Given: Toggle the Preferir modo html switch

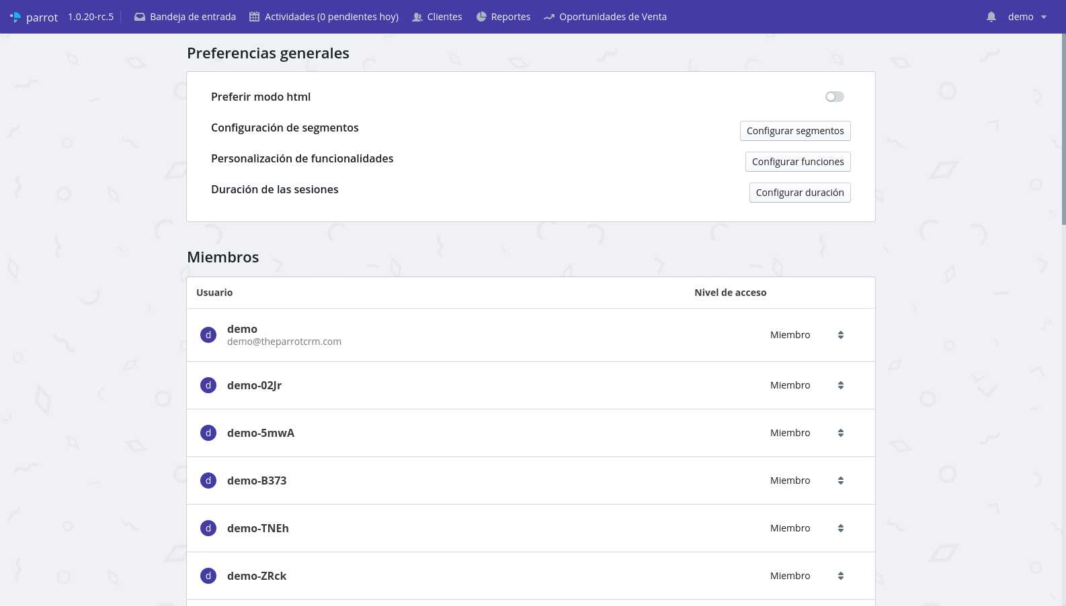Looking at the screenshot, I should pyautogui.click(x=835, y=97).
